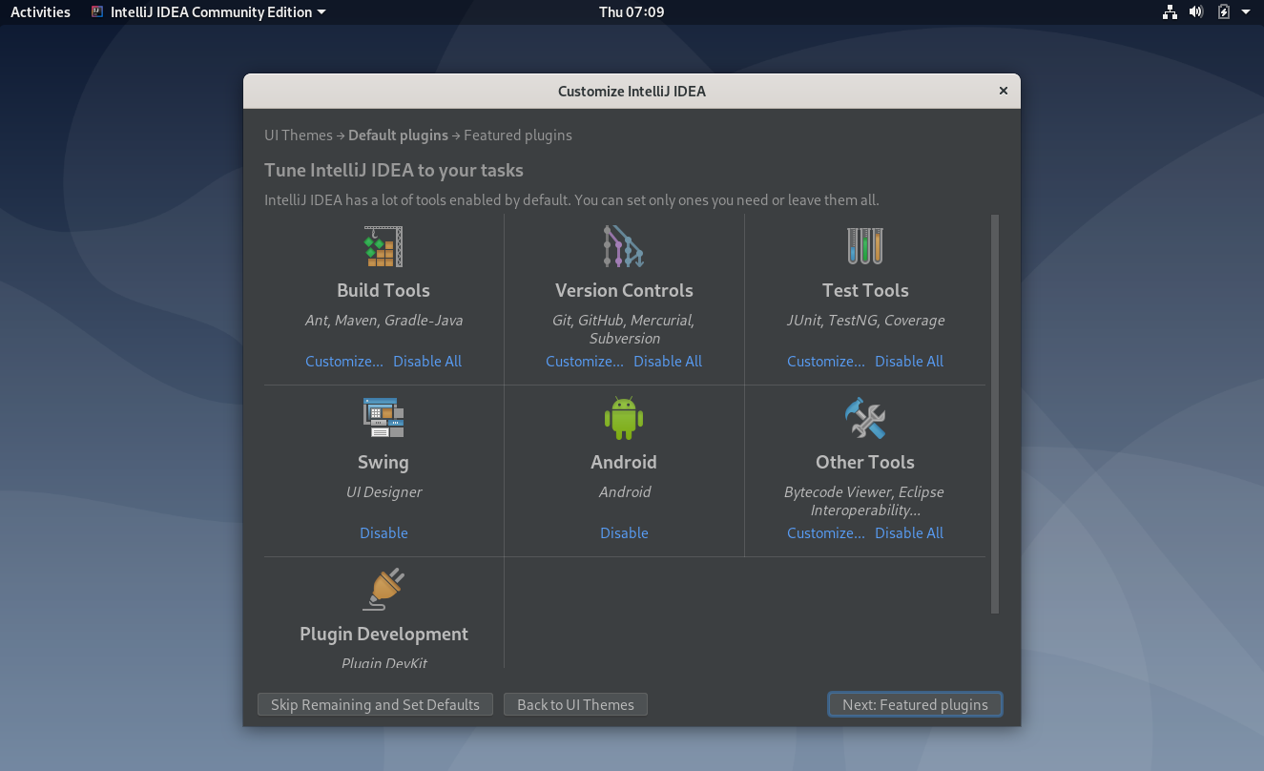The width and height of the screenshot is (1264, 771).
Task: Open the Activities overview
Action: click(40, 12)
